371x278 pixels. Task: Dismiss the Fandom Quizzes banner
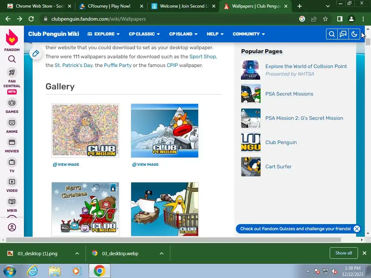[x=357, y=229]
